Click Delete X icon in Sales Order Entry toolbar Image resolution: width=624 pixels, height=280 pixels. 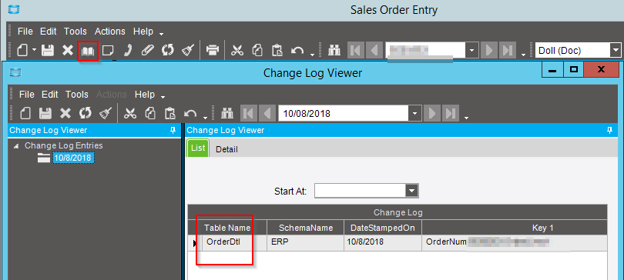tap(68, 51)
